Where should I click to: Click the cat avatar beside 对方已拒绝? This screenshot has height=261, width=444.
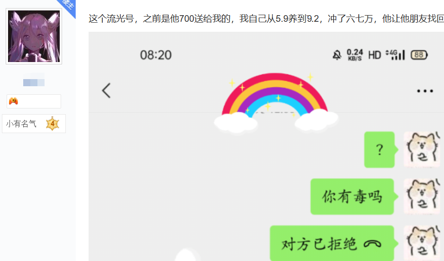(x=422, y=243)
